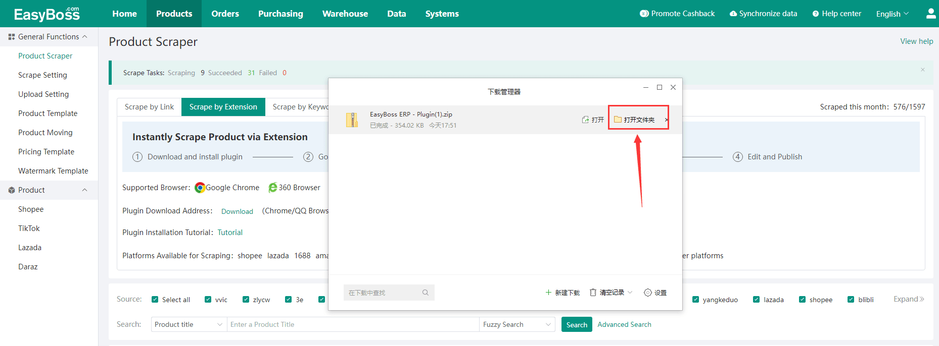Open the Advanced Search link
Screen dimensions: 939x346
click(624, 324)
